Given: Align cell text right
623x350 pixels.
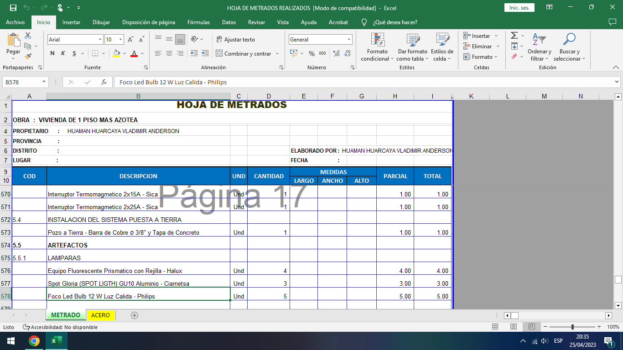Looking at the screenshot, I should click(180, 53).
